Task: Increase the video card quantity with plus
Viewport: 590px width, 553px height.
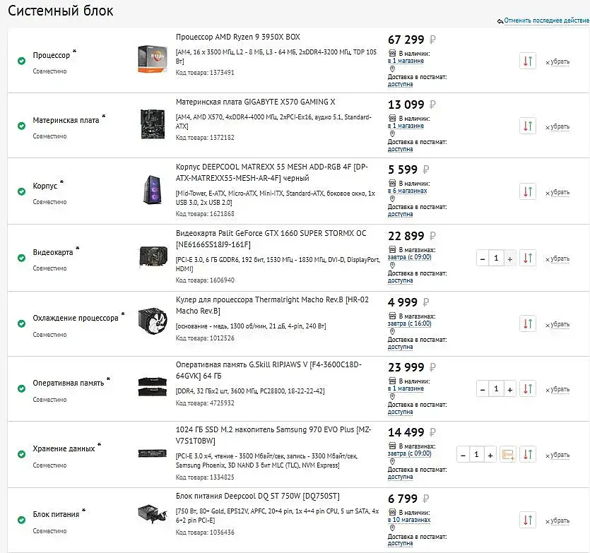Action: (510, 258)
